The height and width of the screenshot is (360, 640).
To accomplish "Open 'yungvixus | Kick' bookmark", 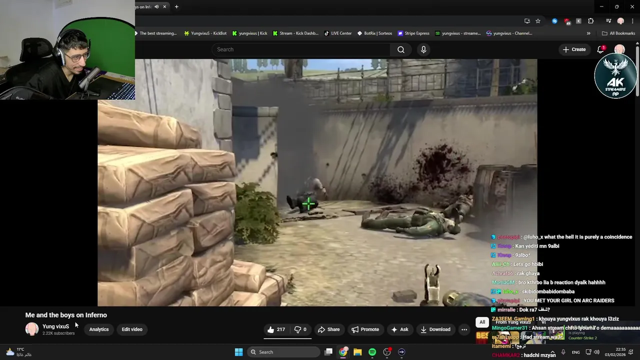I will point(249,33).
